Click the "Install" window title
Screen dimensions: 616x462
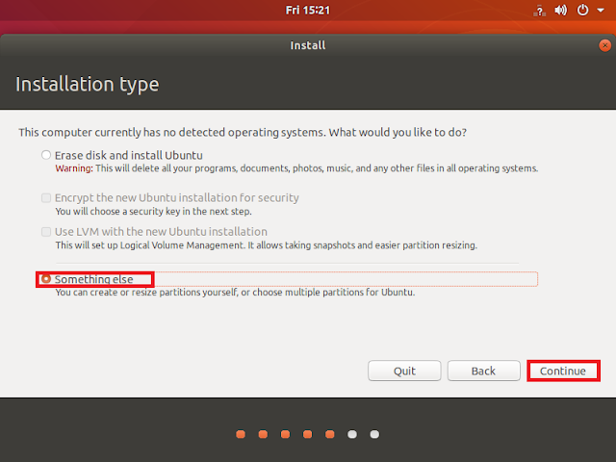click(308, 45)
